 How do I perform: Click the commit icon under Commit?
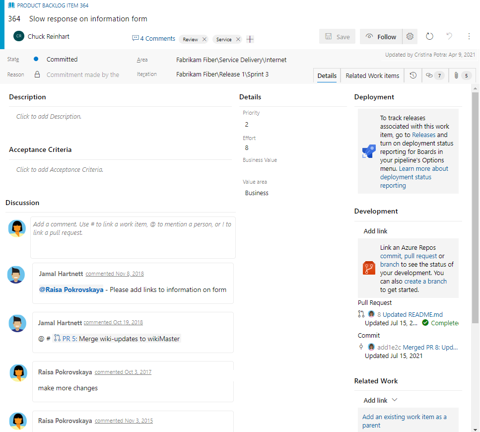pos(361,347)
